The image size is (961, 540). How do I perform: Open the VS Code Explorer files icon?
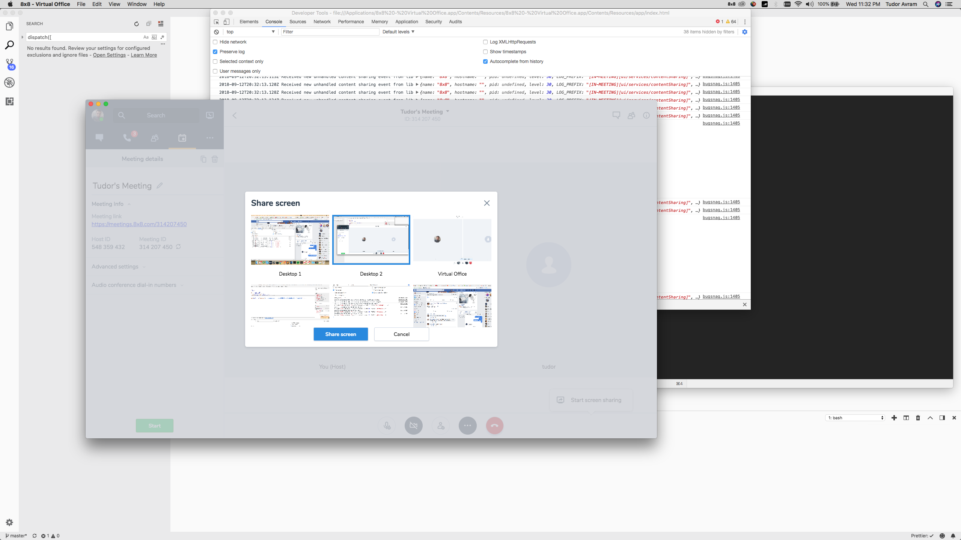click(x=9, y=26)
